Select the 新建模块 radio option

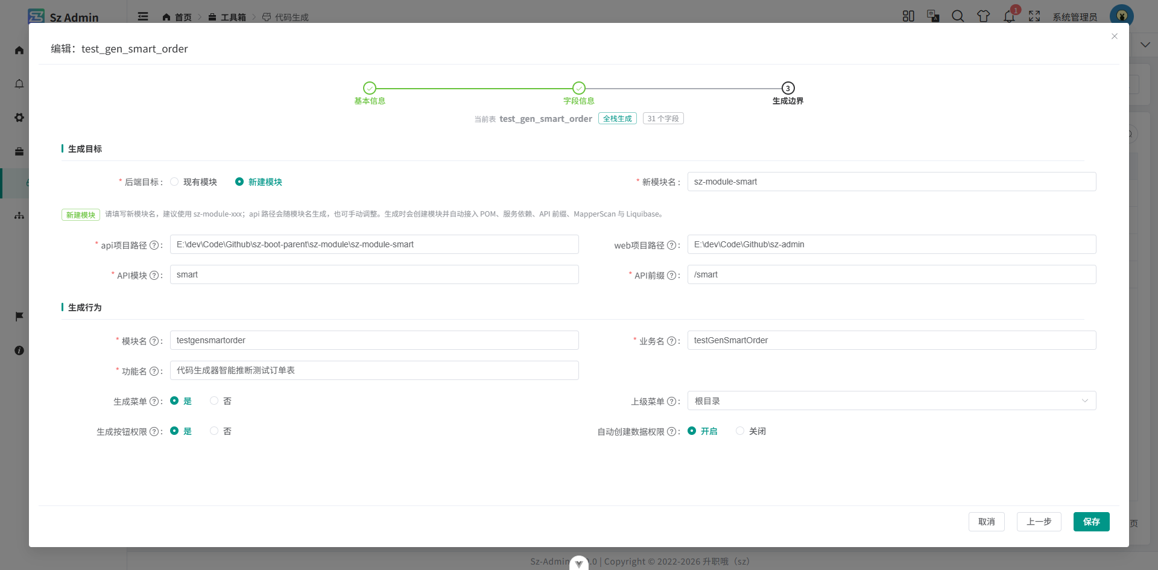point(259,182)
